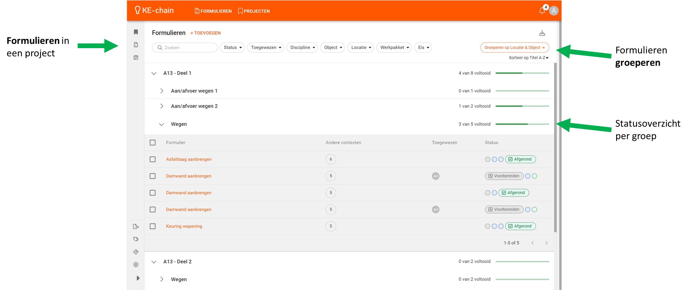697x290 pixels.
Task: Open the user avatar menu
Action: 554,11
